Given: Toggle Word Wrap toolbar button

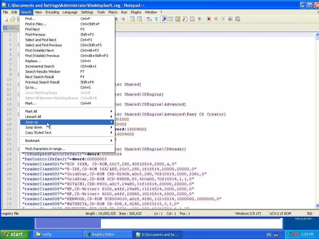Looking at the screenshot, I should 149,19.
